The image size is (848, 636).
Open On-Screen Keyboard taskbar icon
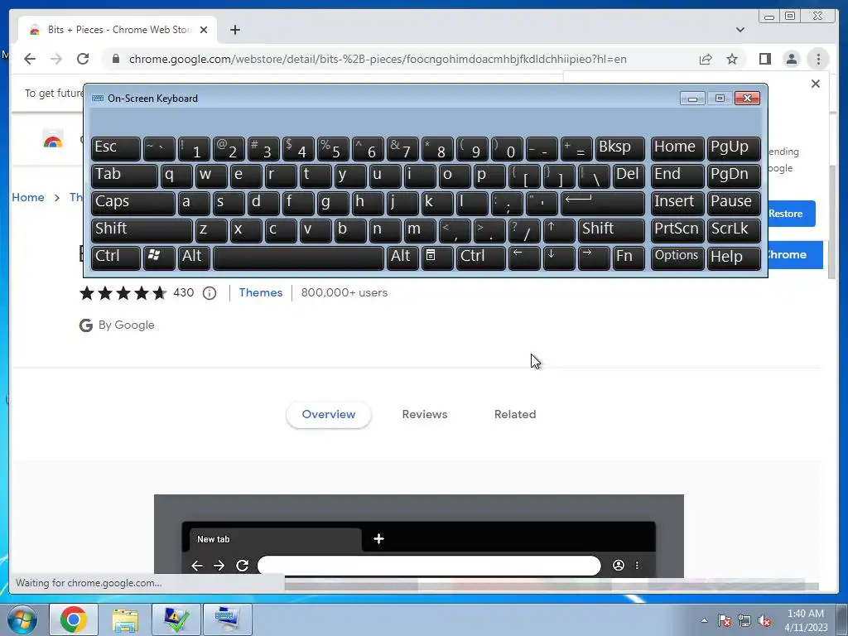[x=228, y=619]
